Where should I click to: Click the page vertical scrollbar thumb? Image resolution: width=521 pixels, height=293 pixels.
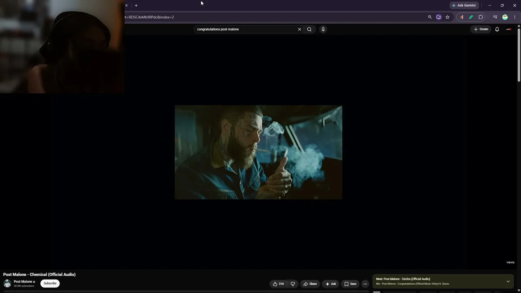519,55
